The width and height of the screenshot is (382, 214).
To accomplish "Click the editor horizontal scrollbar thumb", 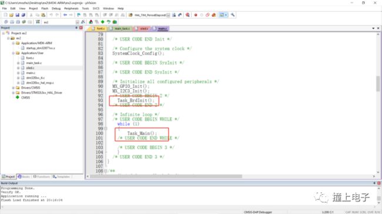I will pos(166,176).
